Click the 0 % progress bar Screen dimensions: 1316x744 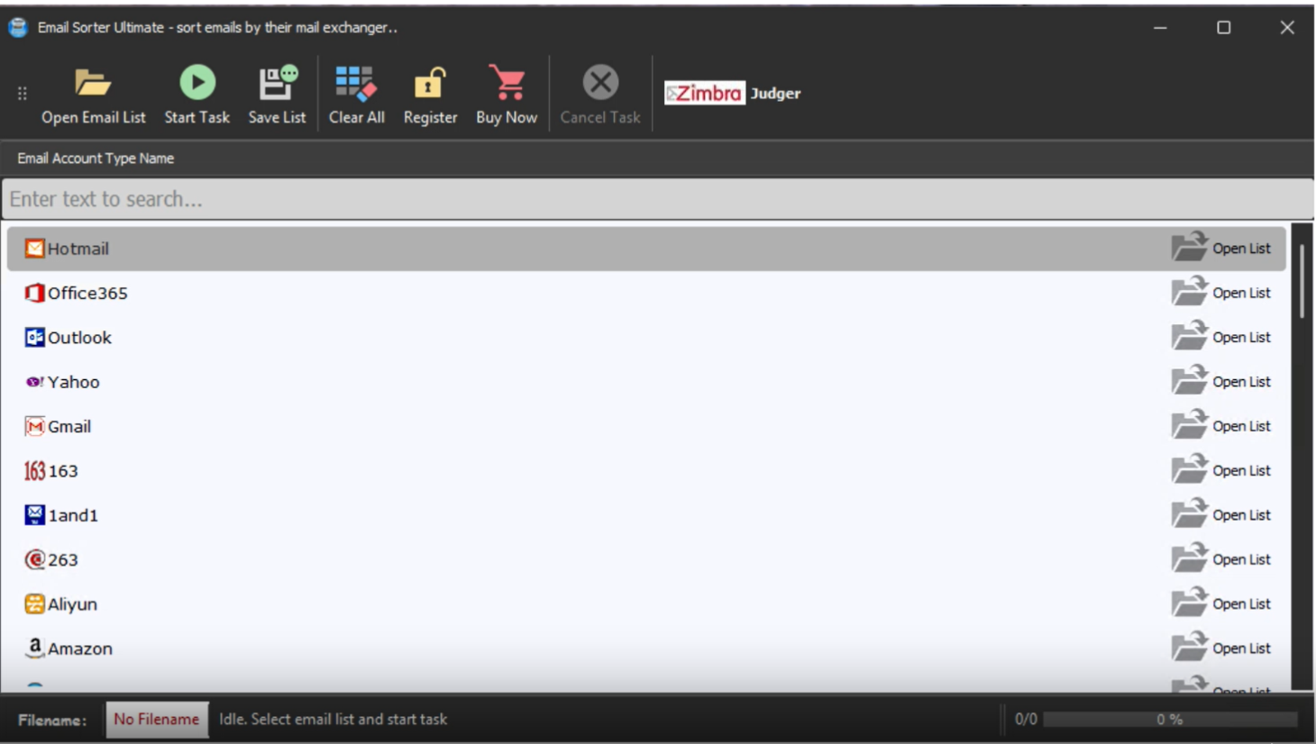coord(1170,720)
